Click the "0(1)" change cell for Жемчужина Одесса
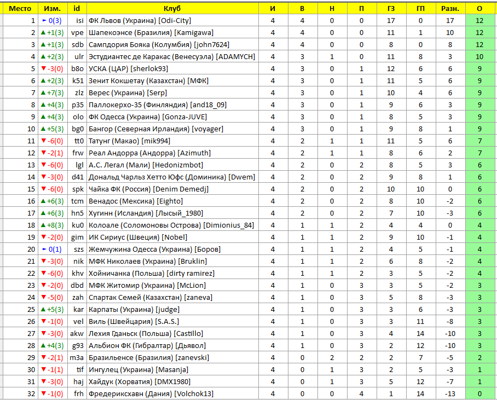The width and height of the screenshot is (497, 400). point(53,250)
